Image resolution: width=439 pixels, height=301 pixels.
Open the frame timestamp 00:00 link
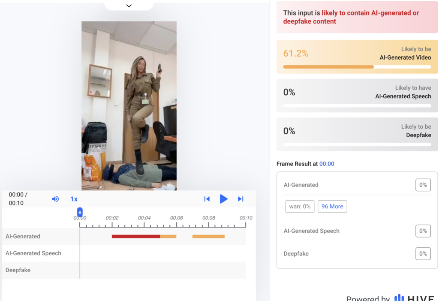[x=327, y=164]
